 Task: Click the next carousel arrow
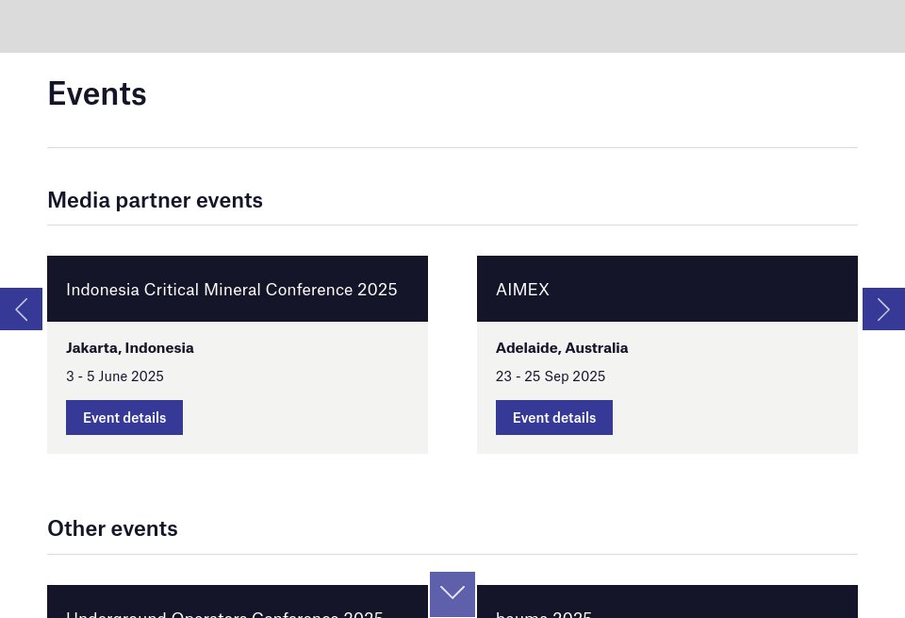pyautogui.click(x=883, y=309)
